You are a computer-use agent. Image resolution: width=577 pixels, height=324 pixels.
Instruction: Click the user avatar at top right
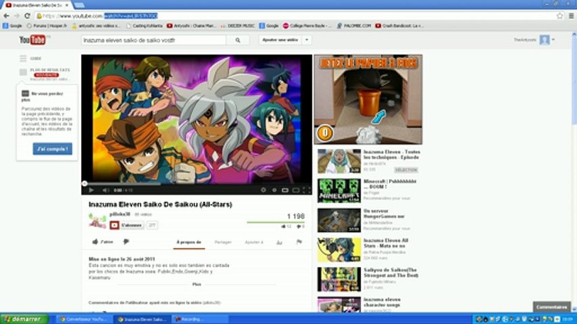point(545,40)
